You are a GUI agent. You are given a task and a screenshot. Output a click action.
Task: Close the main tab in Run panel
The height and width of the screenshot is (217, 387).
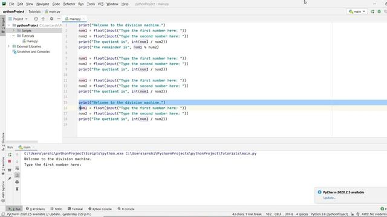pyautogui.click(x=33, y=147)
